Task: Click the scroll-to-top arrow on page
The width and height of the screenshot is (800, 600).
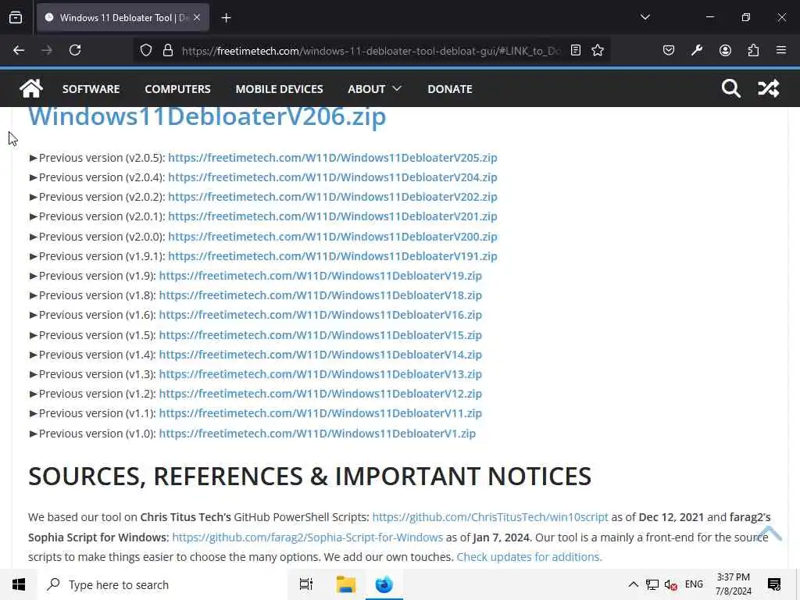Action: click(x=769, y=533)
